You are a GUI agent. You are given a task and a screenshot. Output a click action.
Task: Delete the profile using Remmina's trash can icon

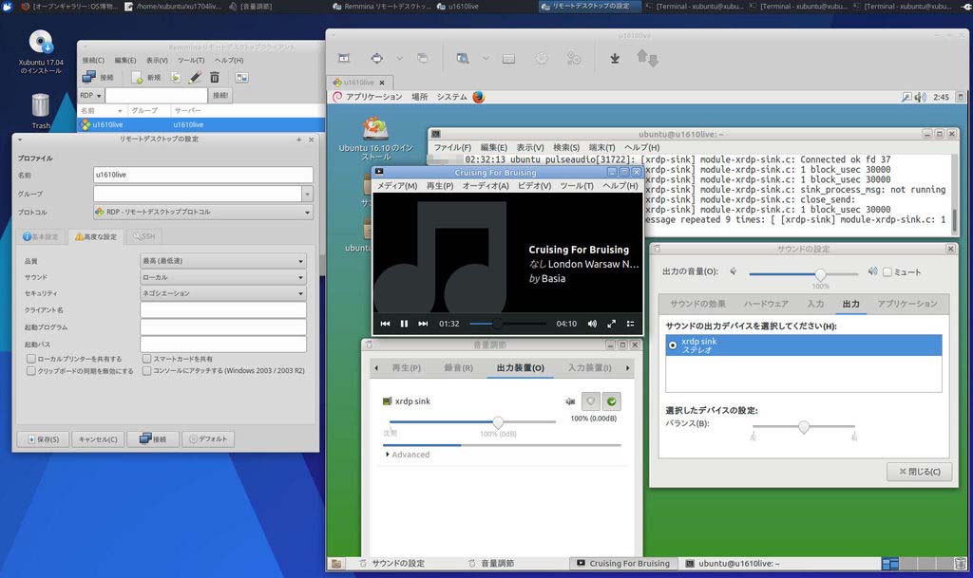(x=215, y=78)
